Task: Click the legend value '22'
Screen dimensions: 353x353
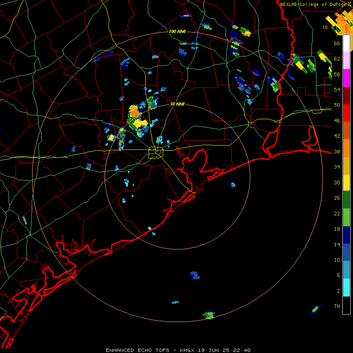Action: [x=337, y=213]
